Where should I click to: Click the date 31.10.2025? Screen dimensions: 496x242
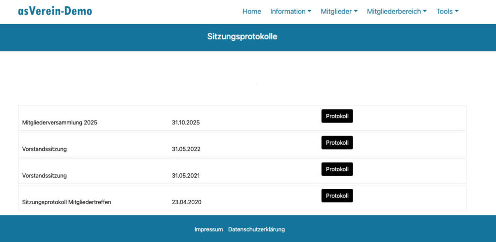click(186, 123)
